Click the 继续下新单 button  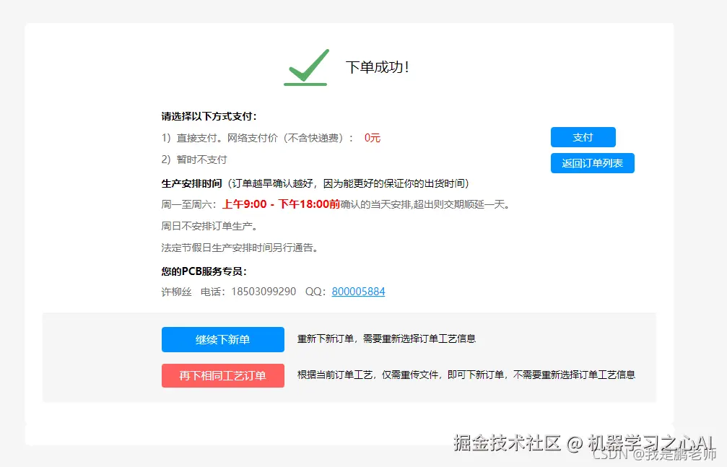coord(222,339)
